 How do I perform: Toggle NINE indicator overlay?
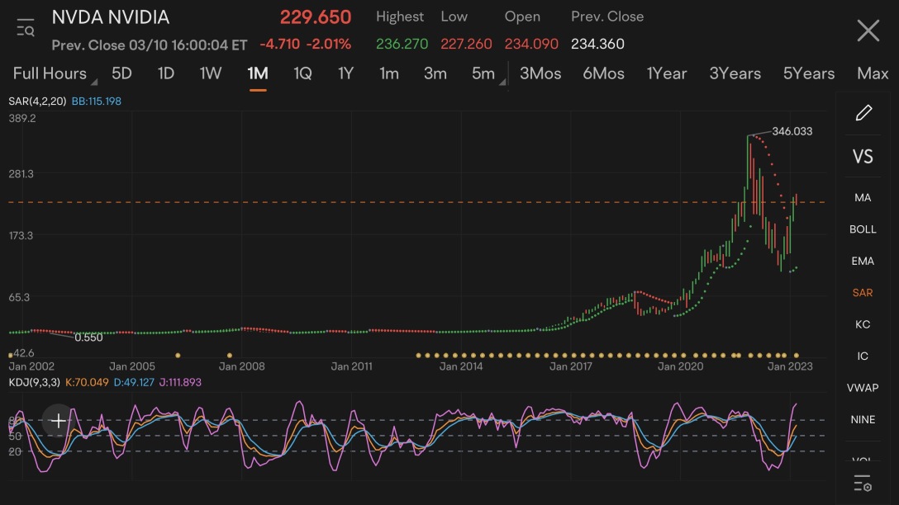(x=863, y=420)
